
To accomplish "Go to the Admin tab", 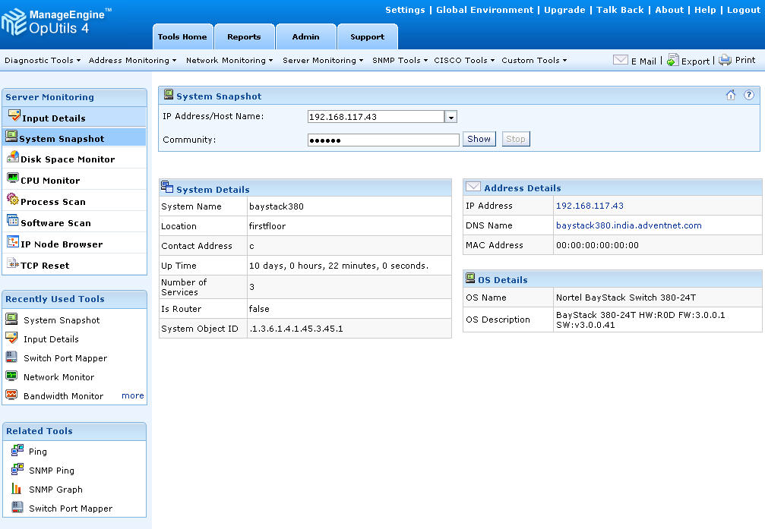I will [305, 36].
